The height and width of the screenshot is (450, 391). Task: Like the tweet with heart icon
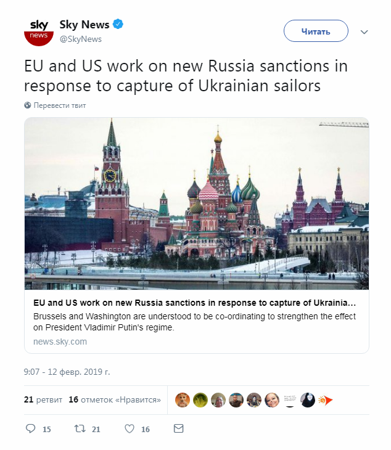tap(130, 428)
